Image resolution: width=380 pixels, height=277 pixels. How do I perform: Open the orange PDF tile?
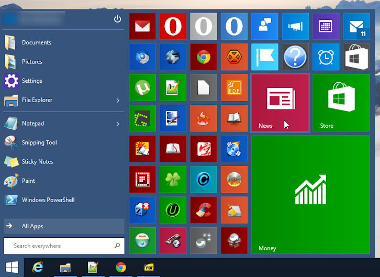point(234,87)
